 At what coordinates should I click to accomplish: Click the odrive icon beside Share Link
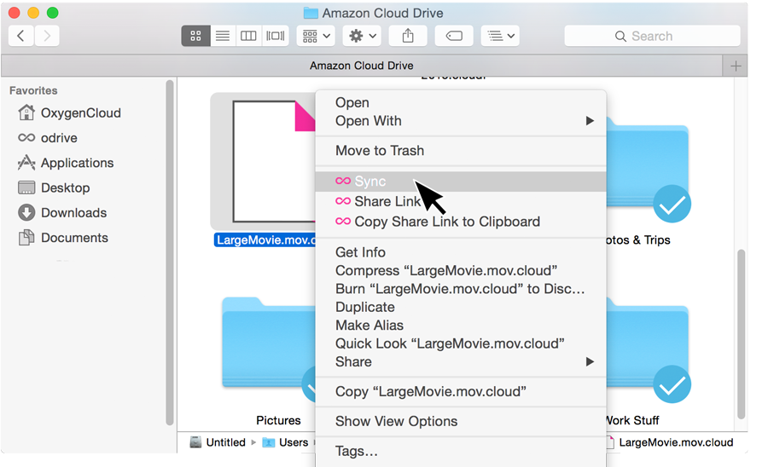(343, 201)
